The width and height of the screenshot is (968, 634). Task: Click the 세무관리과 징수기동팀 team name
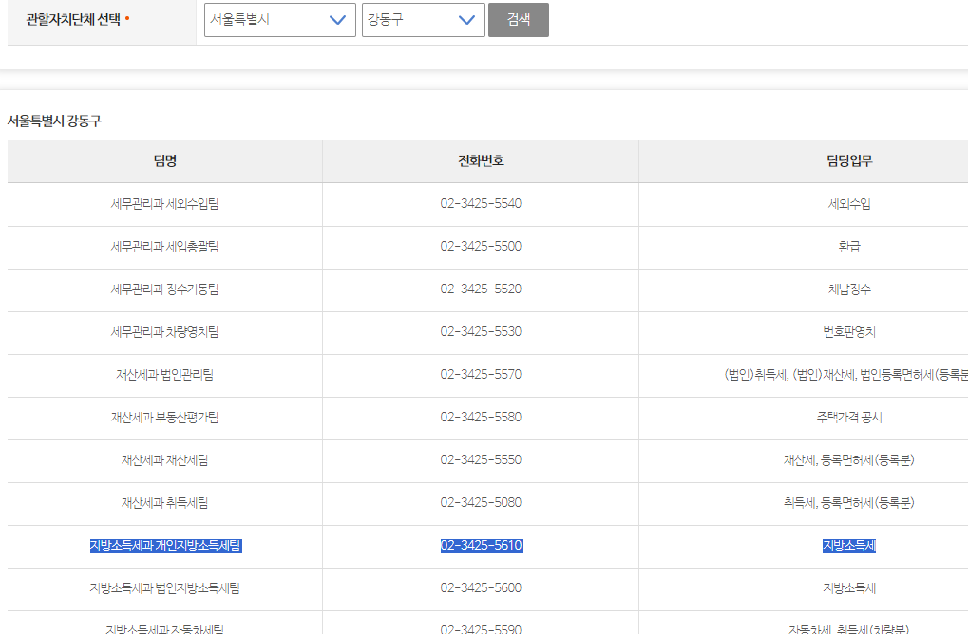pyautogui.click(x=163, y=289)
